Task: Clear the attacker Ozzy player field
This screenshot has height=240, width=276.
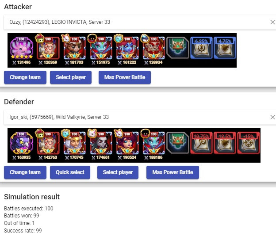Action: coord(272,22)
